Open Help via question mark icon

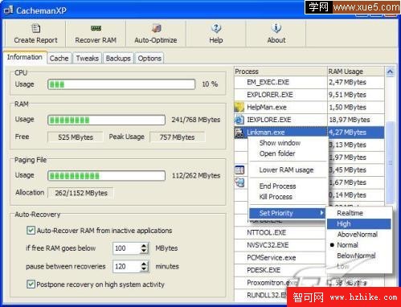point(216,28)
